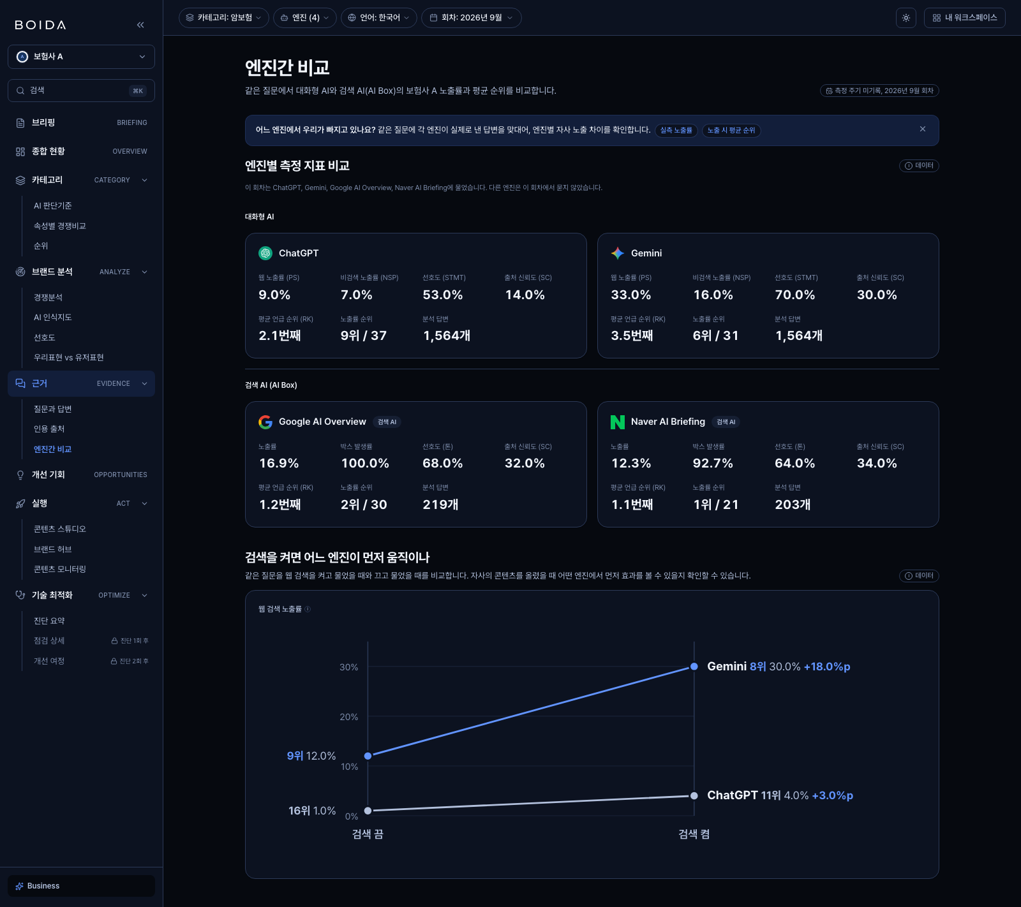
Task: Open 속성별 경쟁비교 page
Action: click(x=60, y=226)
